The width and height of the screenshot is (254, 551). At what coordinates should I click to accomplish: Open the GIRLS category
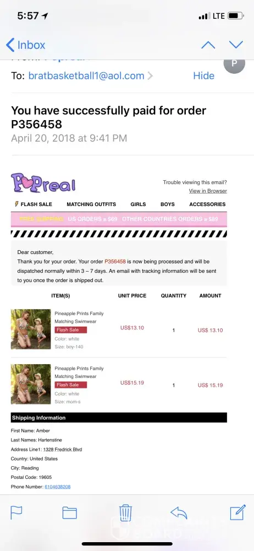(138, 204)
